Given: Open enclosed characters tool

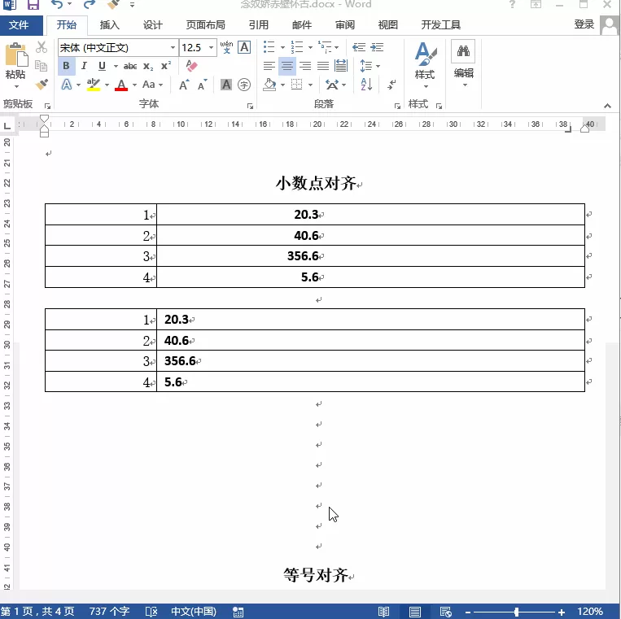Looking at the screenshot, I should (x=244, y=85).
